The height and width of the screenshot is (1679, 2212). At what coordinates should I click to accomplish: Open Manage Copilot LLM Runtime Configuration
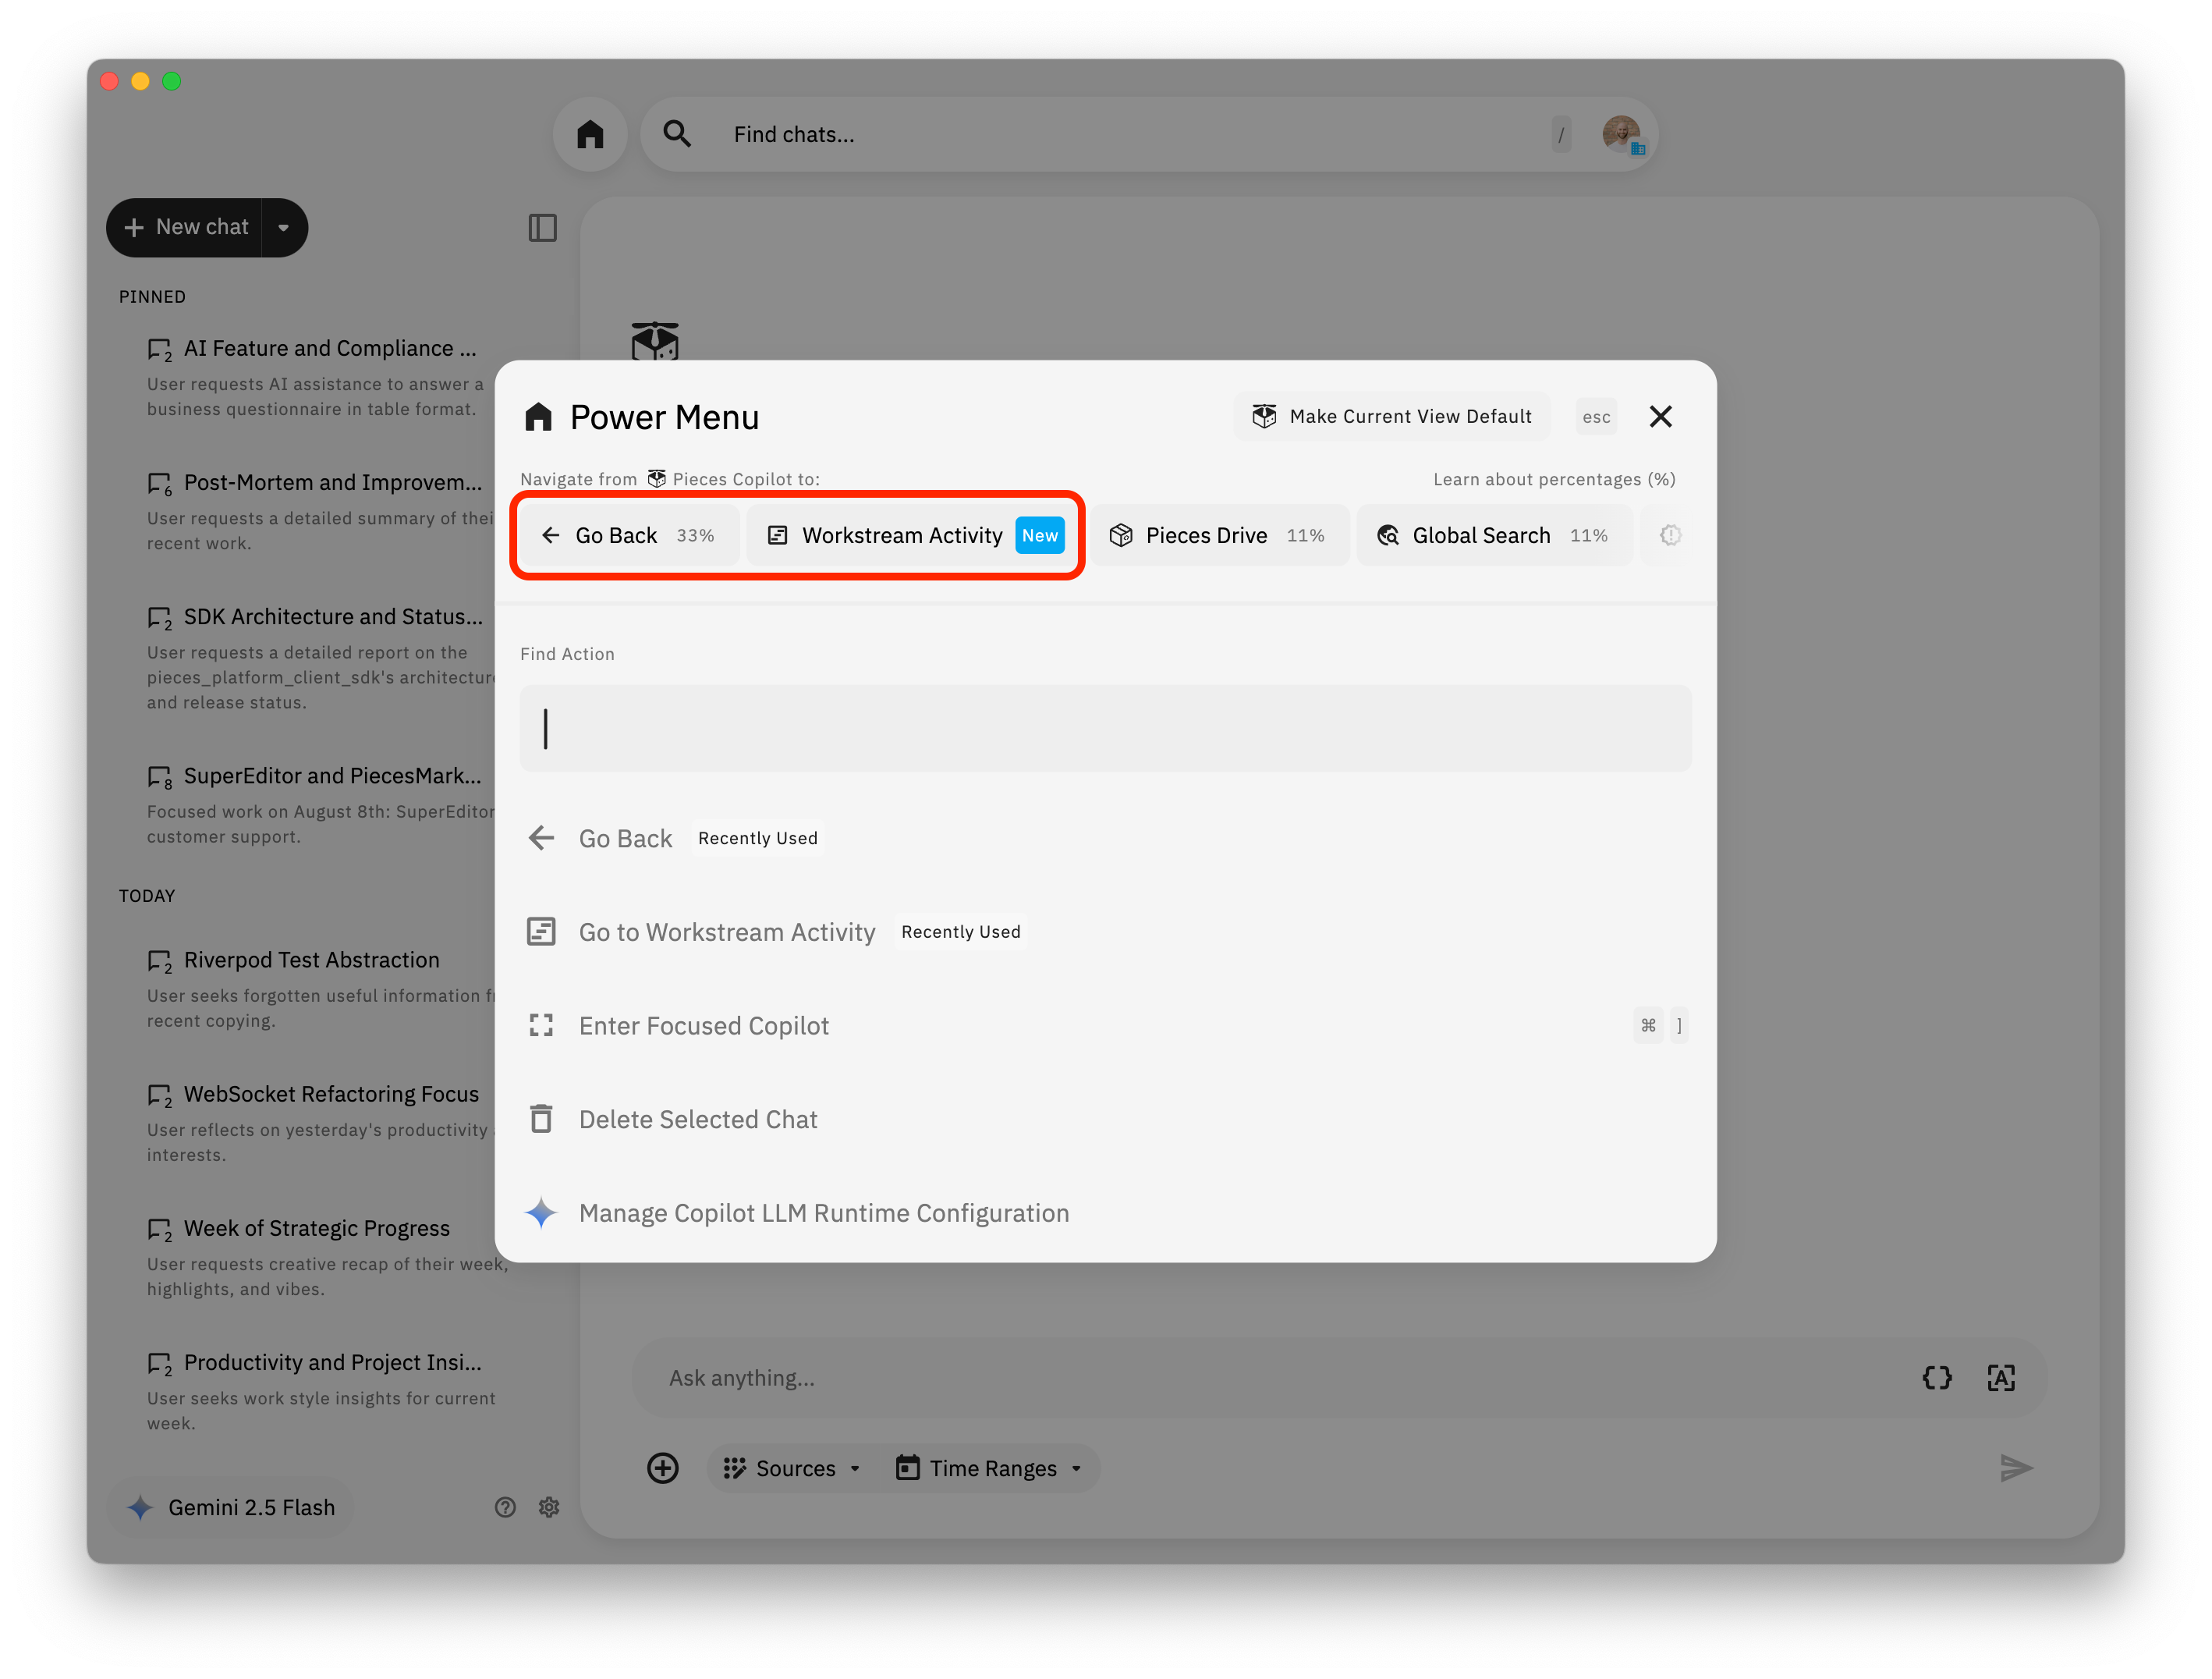click(823, 1212)
